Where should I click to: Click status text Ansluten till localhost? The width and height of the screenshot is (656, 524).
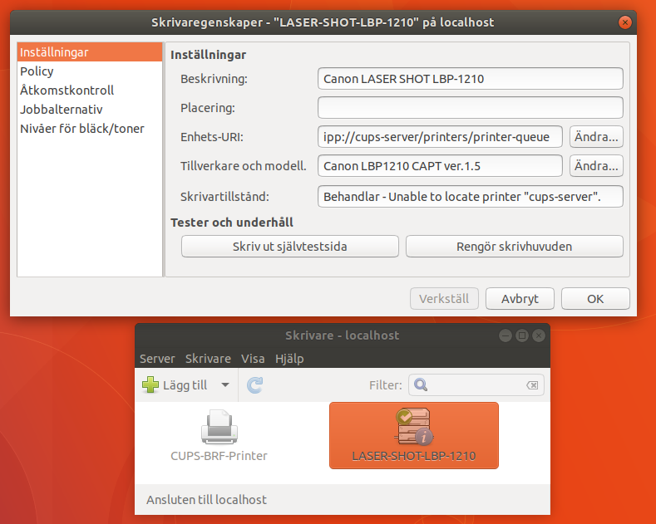pos(206,500)
